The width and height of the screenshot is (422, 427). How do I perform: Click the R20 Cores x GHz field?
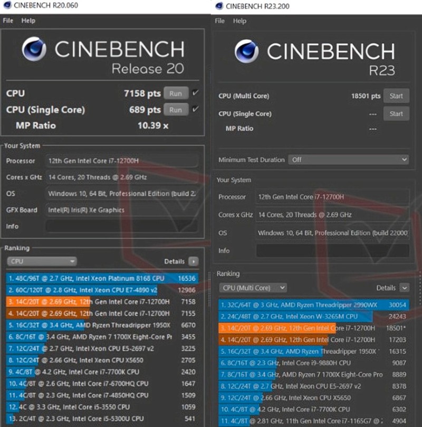tap(122, 177)
